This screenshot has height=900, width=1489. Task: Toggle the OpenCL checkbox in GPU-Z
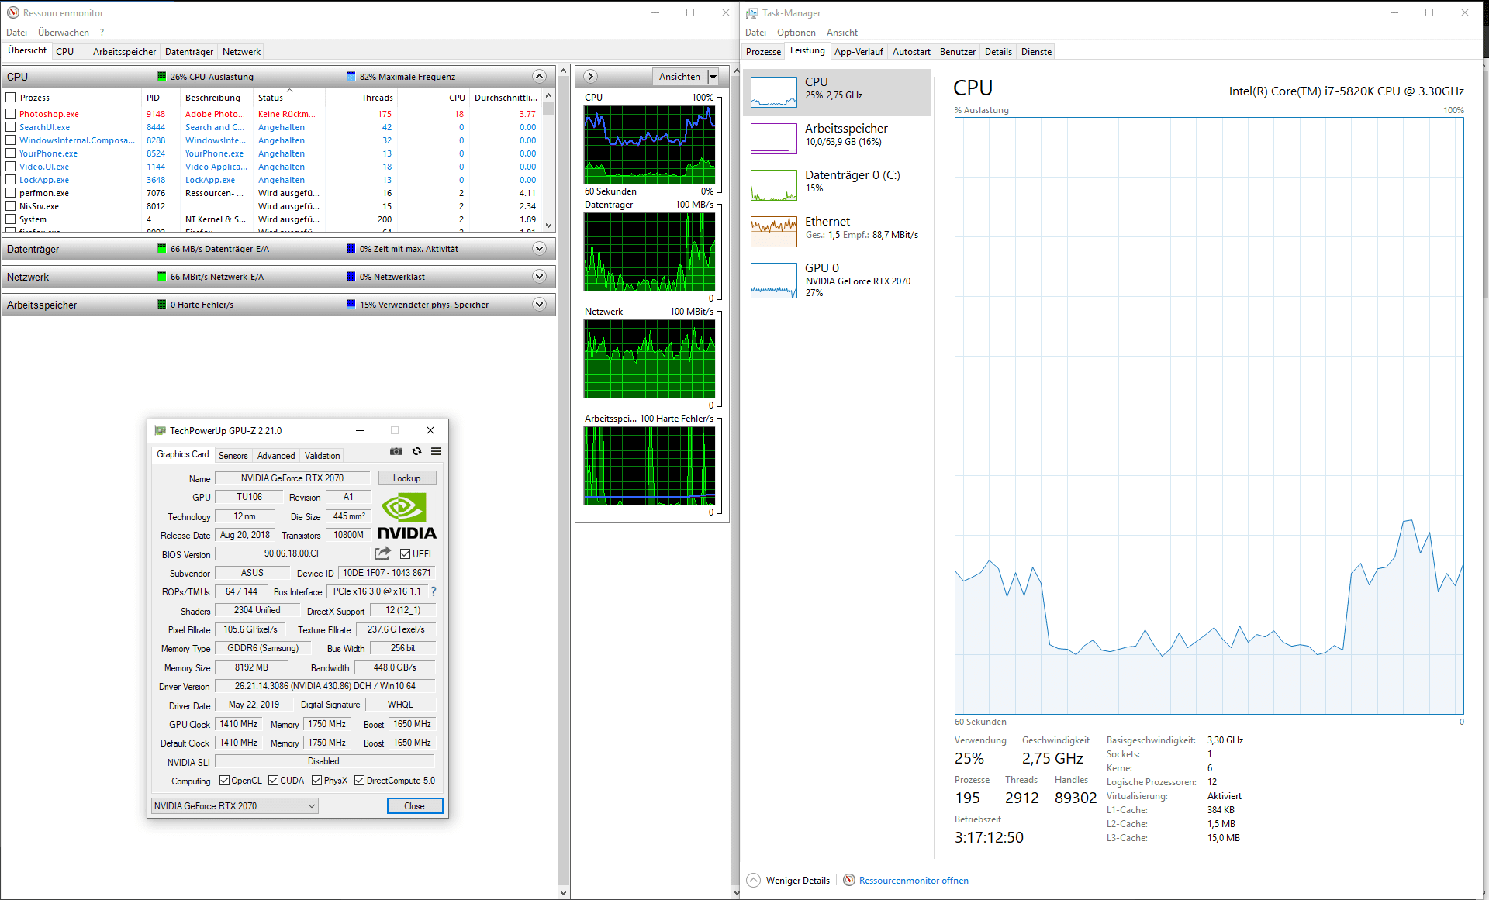225,781
